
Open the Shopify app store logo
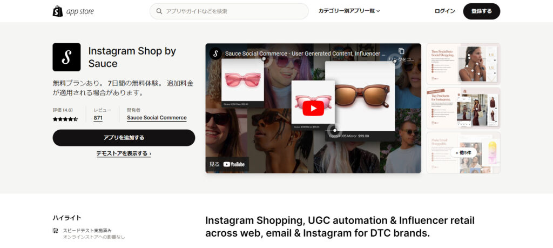(73, 11)
